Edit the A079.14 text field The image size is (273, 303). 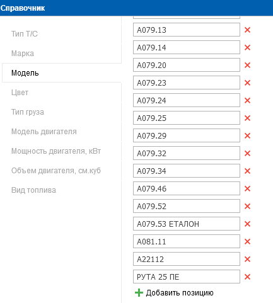187,47
